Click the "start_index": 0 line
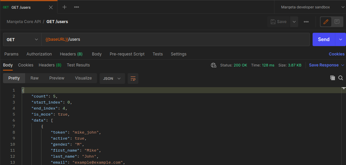Screen dimensions: 346x165 click(x=52, y=102)
